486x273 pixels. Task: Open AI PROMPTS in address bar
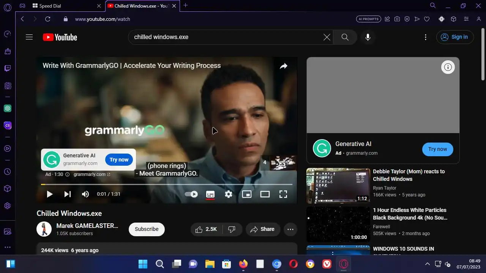[x=369, y=19]
